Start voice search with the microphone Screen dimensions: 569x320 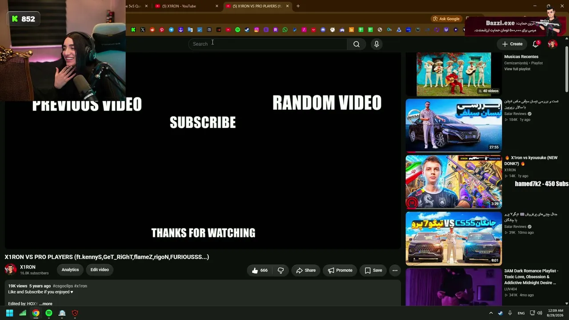click(377, 44)
